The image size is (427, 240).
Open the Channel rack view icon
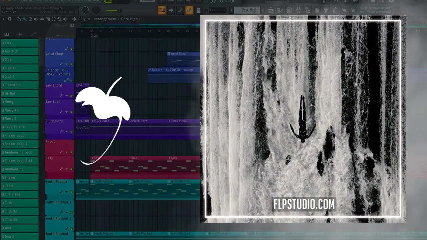coord(289,10)
